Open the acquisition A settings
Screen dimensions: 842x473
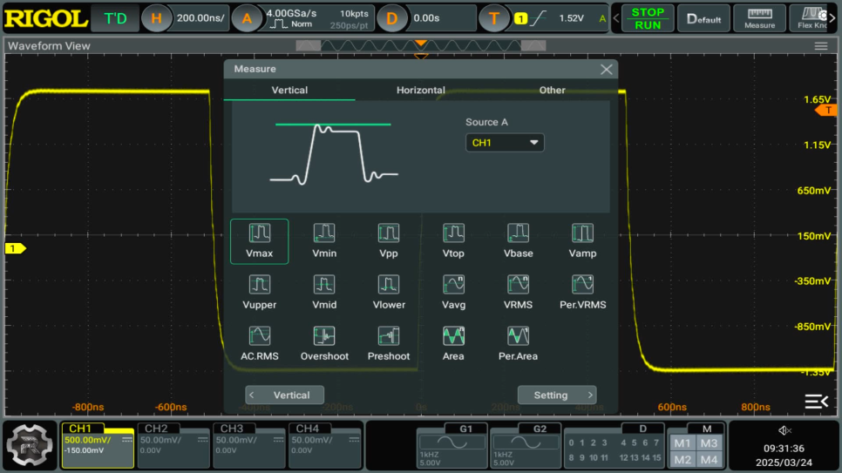247,18
